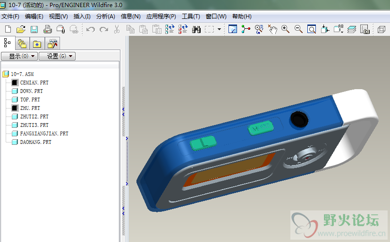Image resolution: width=390 pixels, height=242 pixels.
Task: Redo the last undone action
Action: tap(104, 30)
